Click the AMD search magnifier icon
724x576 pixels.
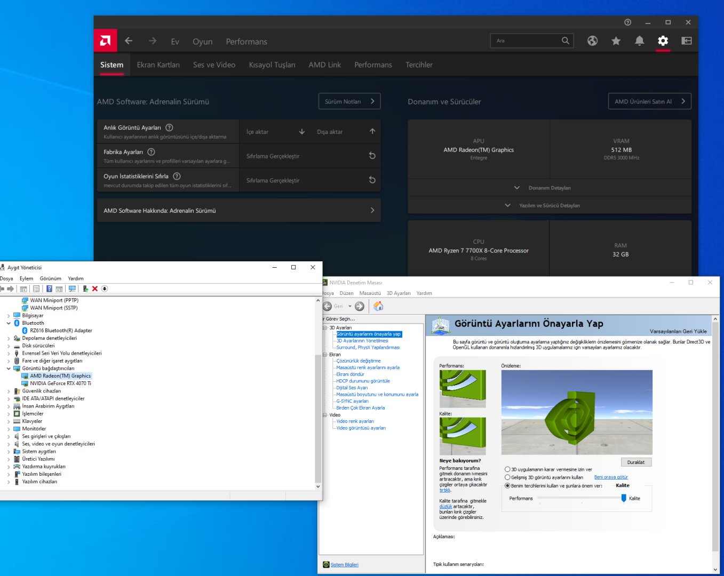point(566,41)
